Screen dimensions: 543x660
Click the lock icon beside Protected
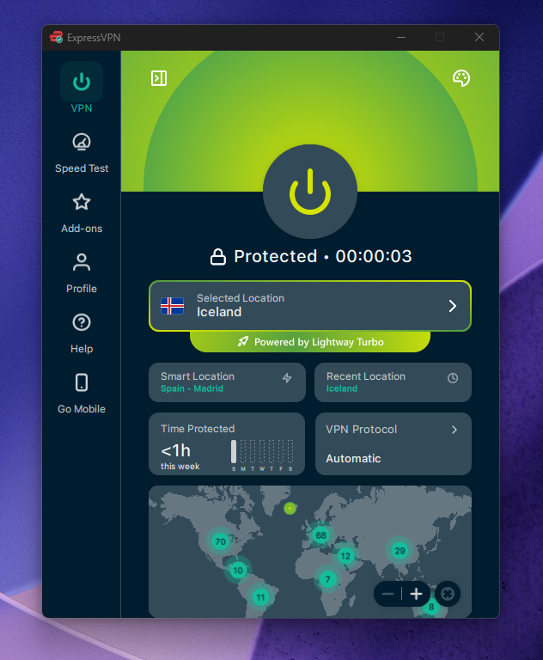[x=218, y=256]
